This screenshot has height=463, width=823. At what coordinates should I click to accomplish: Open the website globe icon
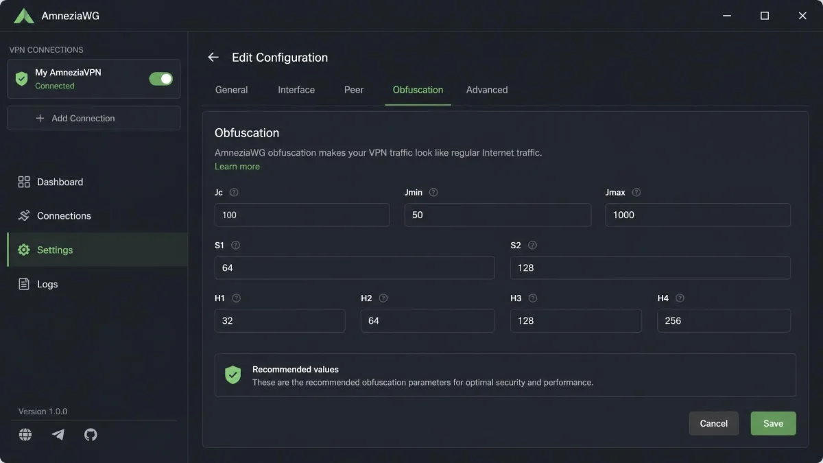pos(25,434)
